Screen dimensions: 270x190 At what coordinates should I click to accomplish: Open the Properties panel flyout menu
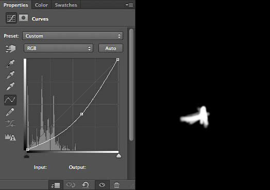tap(129, 5)
